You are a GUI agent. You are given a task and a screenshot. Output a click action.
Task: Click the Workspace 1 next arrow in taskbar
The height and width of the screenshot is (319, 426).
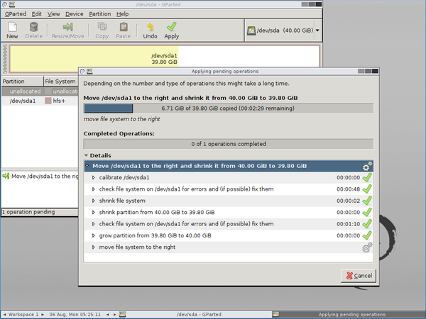(x=43, y=315)
